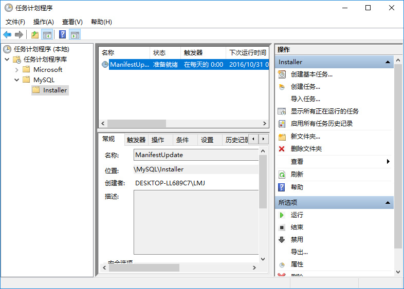Screen dimensions: 404x289
Task: Click the red 删除文件夹 X icon
Action: point(282,149)
